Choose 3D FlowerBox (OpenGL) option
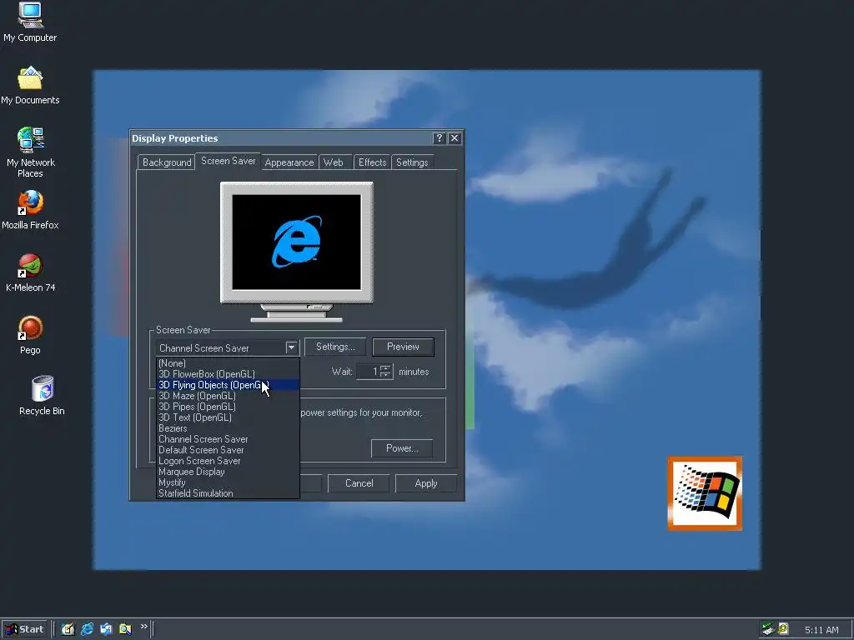The height and width of the screenshot is (640, 854). coord(228,374)
